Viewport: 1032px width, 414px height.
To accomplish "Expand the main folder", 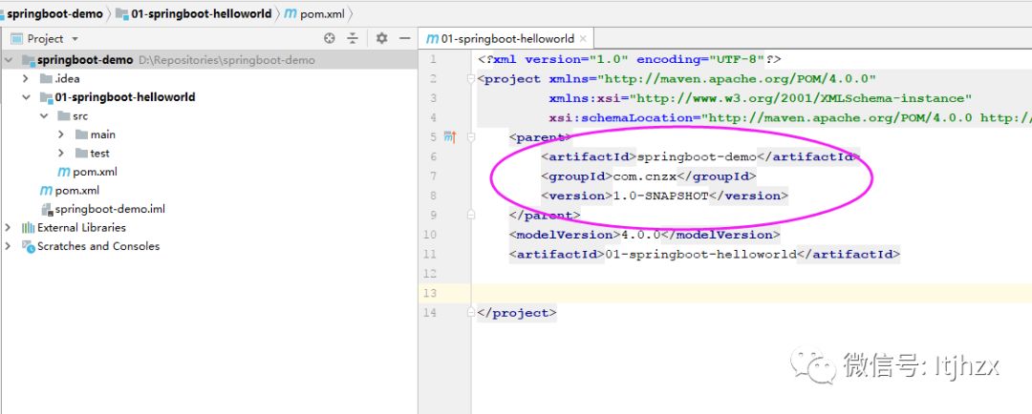I will 61,135.
